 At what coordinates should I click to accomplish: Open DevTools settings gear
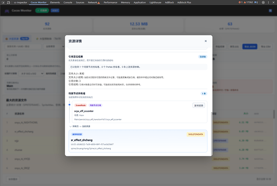[263, 2]
